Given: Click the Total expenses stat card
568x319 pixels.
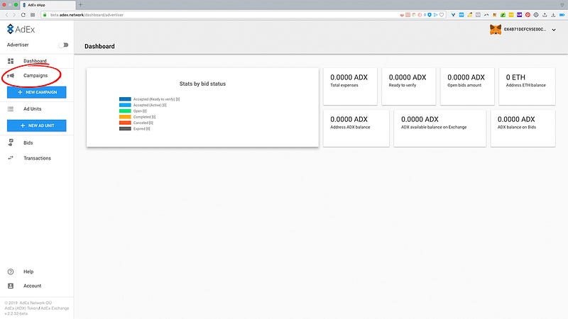Looking at the screenshot, I should point(350,86).
